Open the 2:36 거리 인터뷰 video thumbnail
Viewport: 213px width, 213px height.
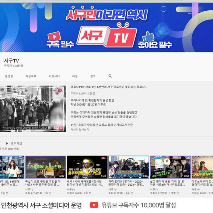tap(128, 167)
